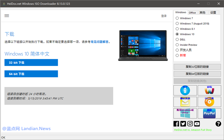This screenshot has height=140, width=224.
Task: Click 复制32位版的链接 button
Action: pyautogui.click(x=197, y=67)
